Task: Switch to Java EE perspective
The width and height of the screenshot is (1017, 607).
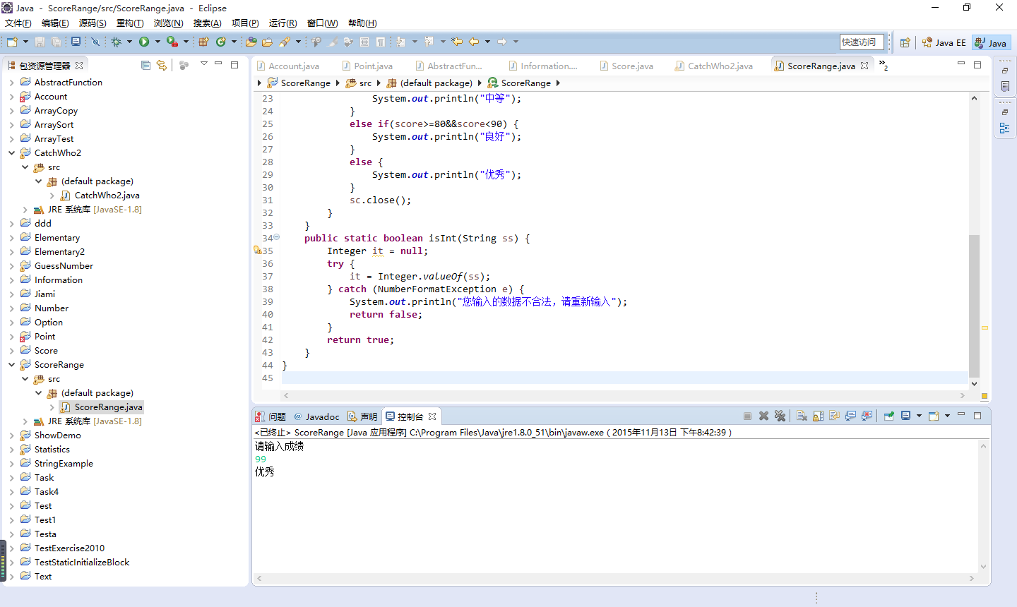Action: point(944,42)
